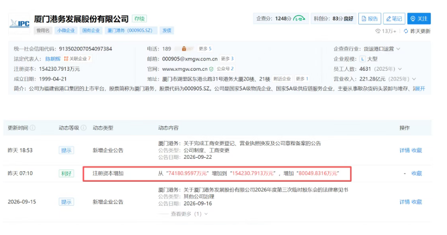The height and width of the screenshot is (235, 447).
Task: Click the company name 厦门港务发展股份有限公司
Action: click(81, 19)
